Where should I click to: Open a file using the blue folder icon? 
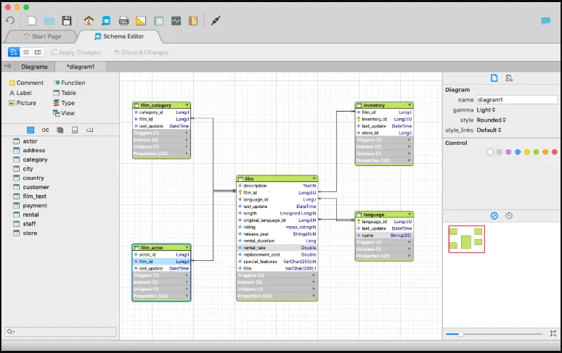(x=49, y=21)
